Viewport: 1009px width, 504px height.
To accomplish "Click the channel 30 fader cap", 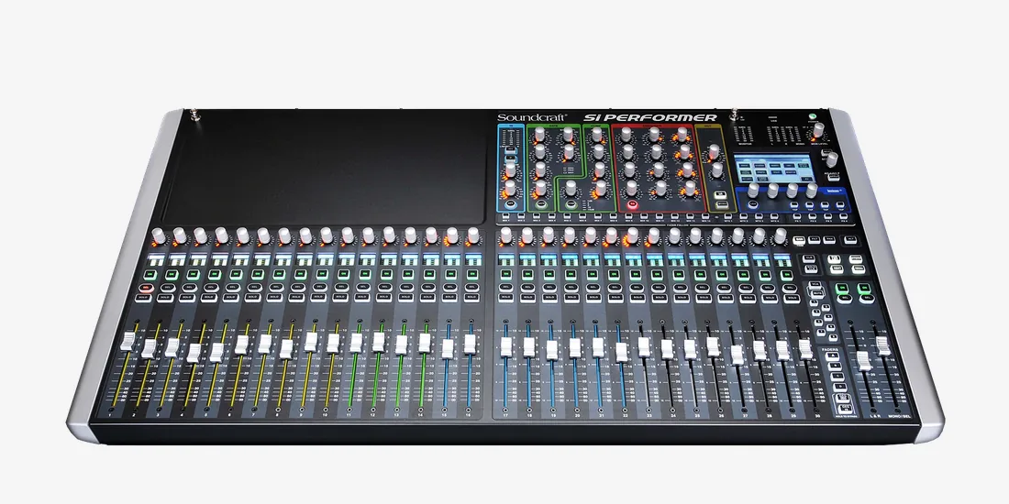I will 805,350.
